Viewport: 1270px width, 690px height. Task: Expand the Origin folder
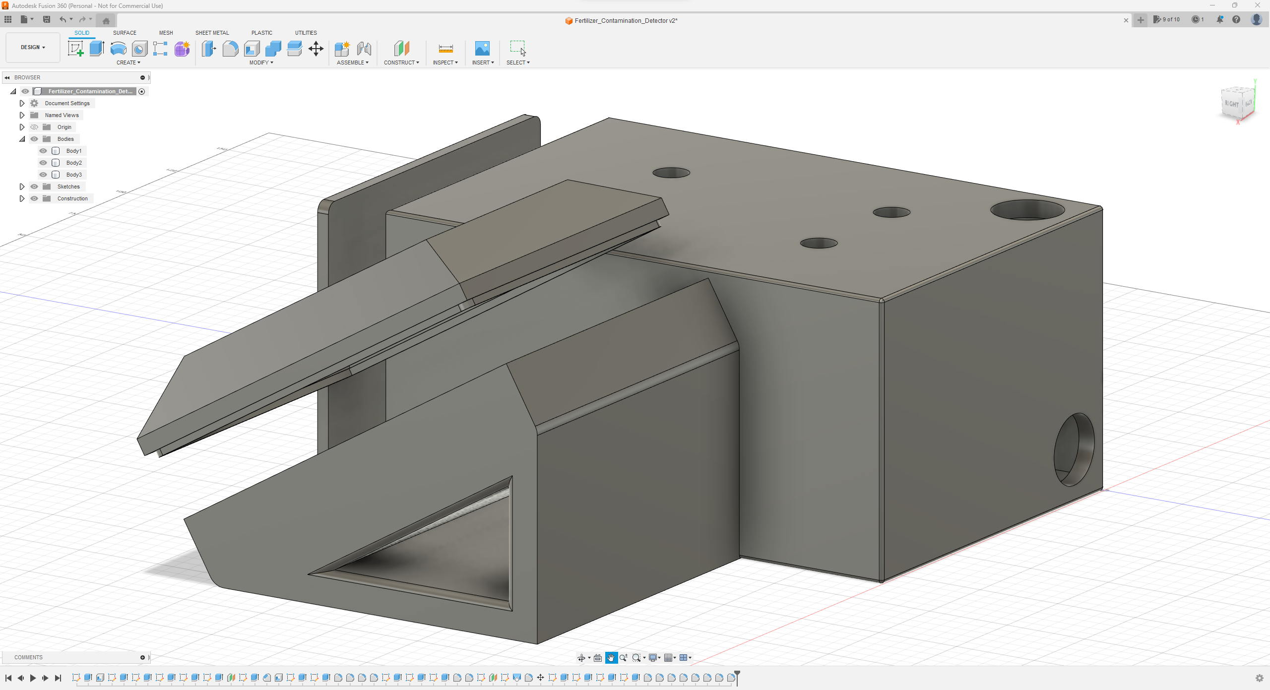[x=21, y=126]
